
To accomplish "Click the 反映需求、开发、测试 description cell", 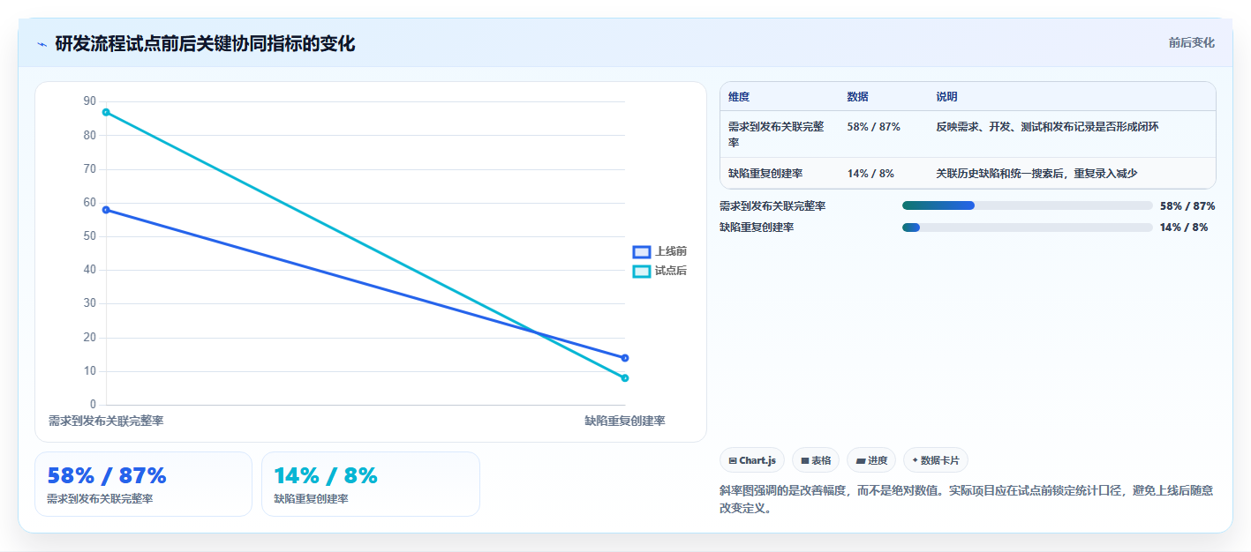I will (x=1048, y=127).
